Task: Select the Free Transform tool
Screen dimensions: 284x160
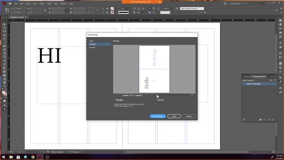Action: click(4, 64)
